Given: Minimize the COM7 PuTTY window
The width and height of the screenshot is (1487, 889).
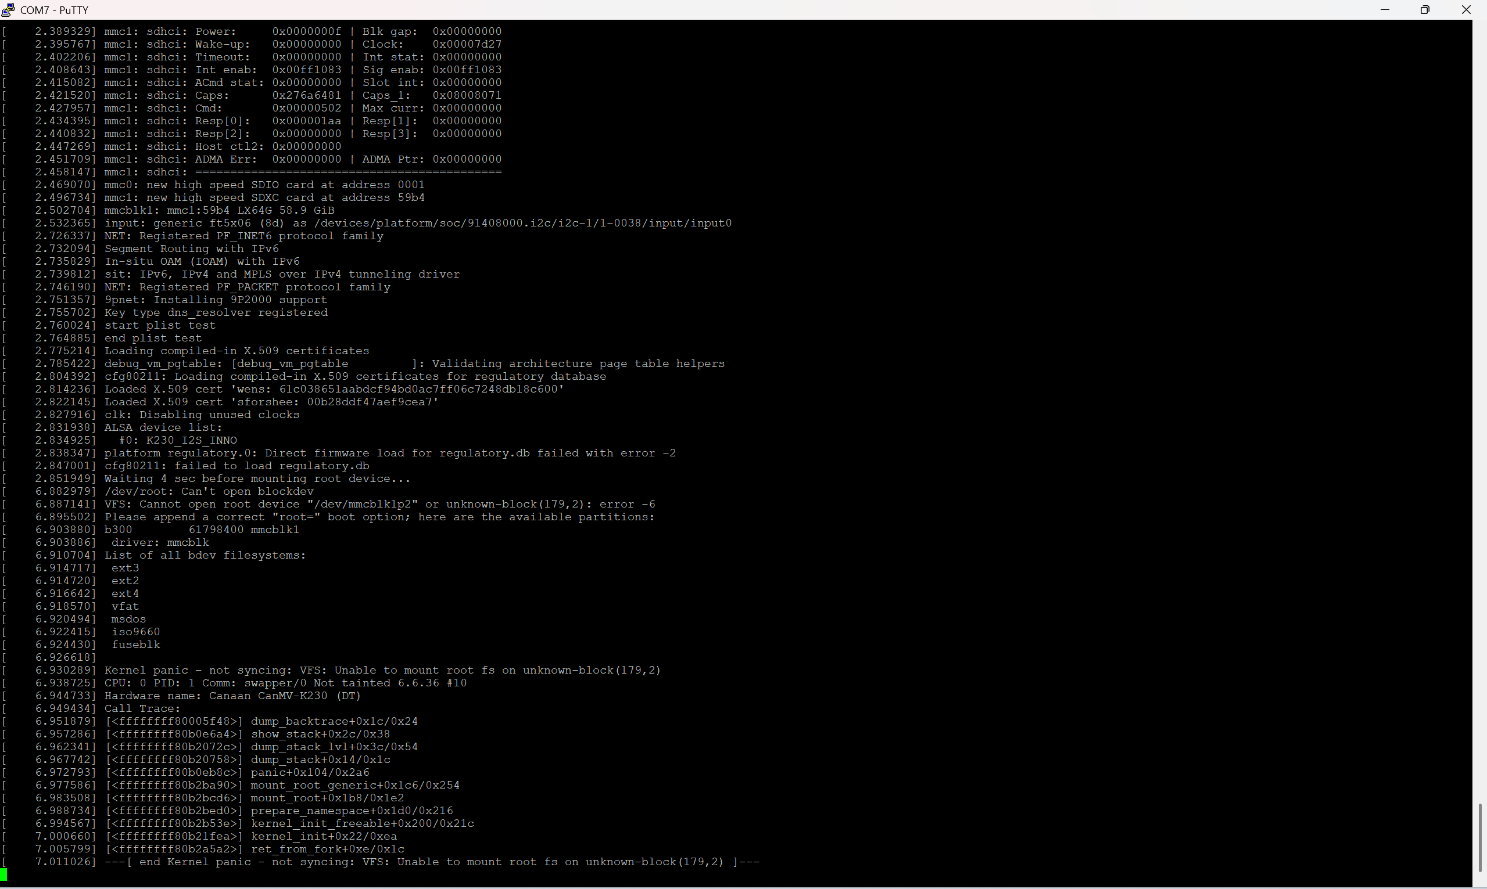Looking at the screenshot, I should [1385, 10].
